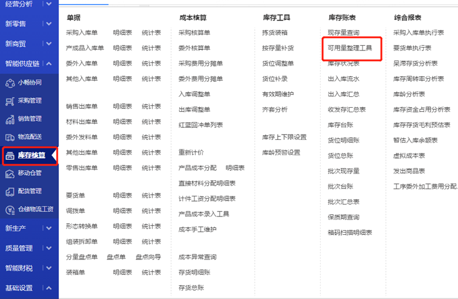Image resolution: width=458 pixels, height=299 pixels.
Task: Click the 仓储物流工资 yen icon
Action: (10, 210)
